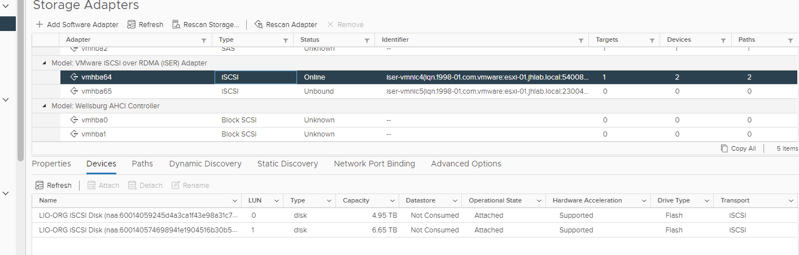Click Copy All link
The image size is (799, 255).
click(738, 148)
